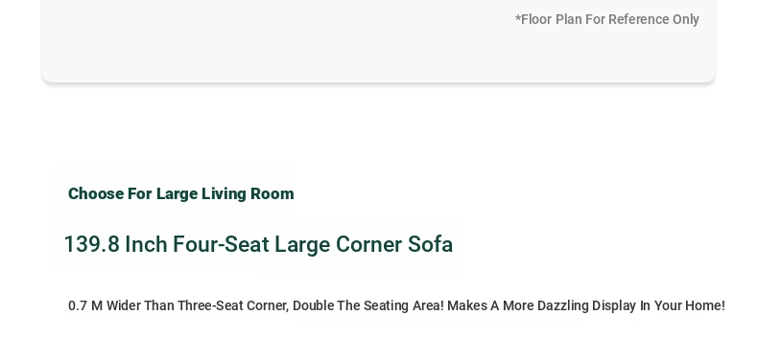The height and width of the screenshot is (360, 758).
Task: Click the 'Double The Seating Area!' phrase
Action: [x=368, y=306]
